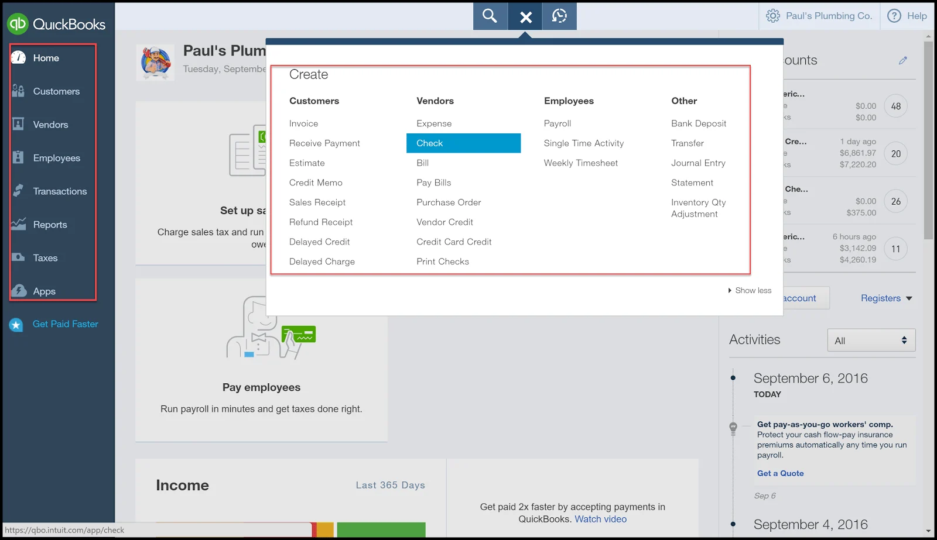Select Sales Receipt entry
Viewport: 937px width, 540px height.
(317, 202)
